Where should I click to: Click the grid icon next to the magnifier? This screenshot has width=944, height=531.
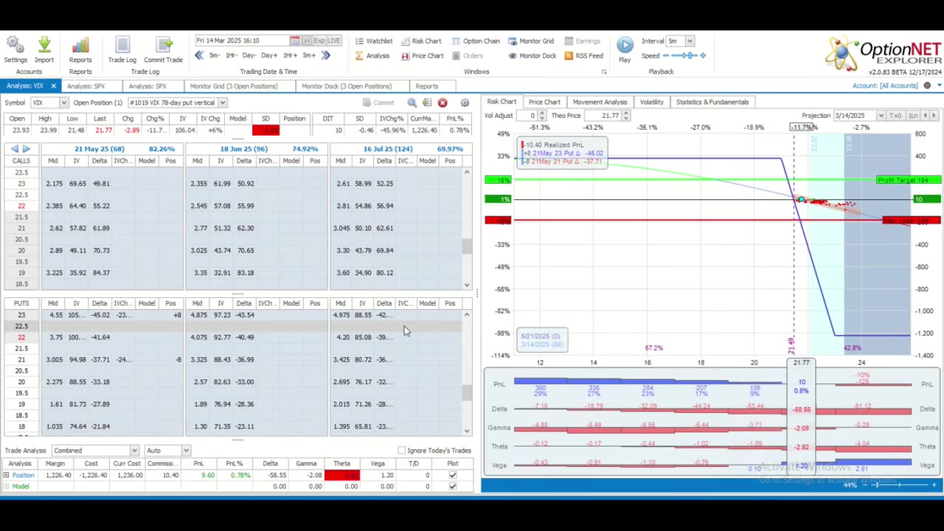click(x=427, y=103)
